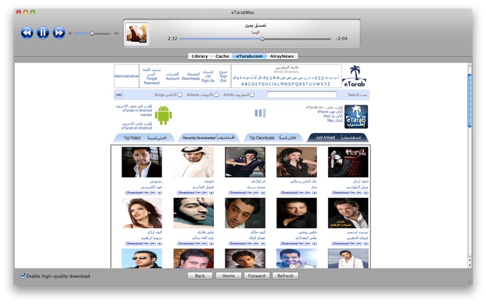Click the green Android robot icon
The height and width of the screenshot is (304, 486).
pos(163,116)
